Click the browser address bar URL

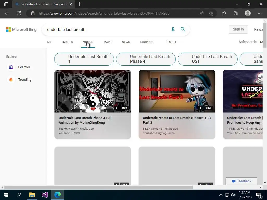(104, 13)
